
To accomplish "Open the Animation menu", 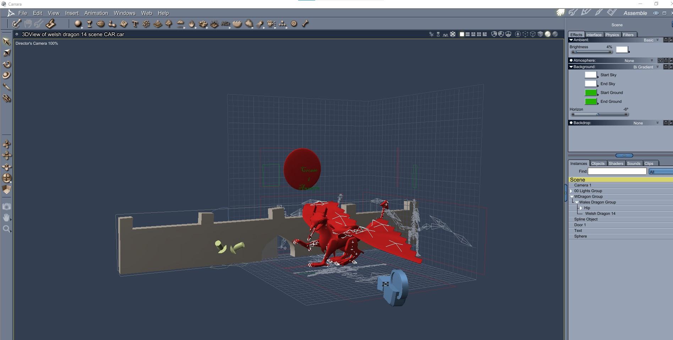I will click(96, 13).
